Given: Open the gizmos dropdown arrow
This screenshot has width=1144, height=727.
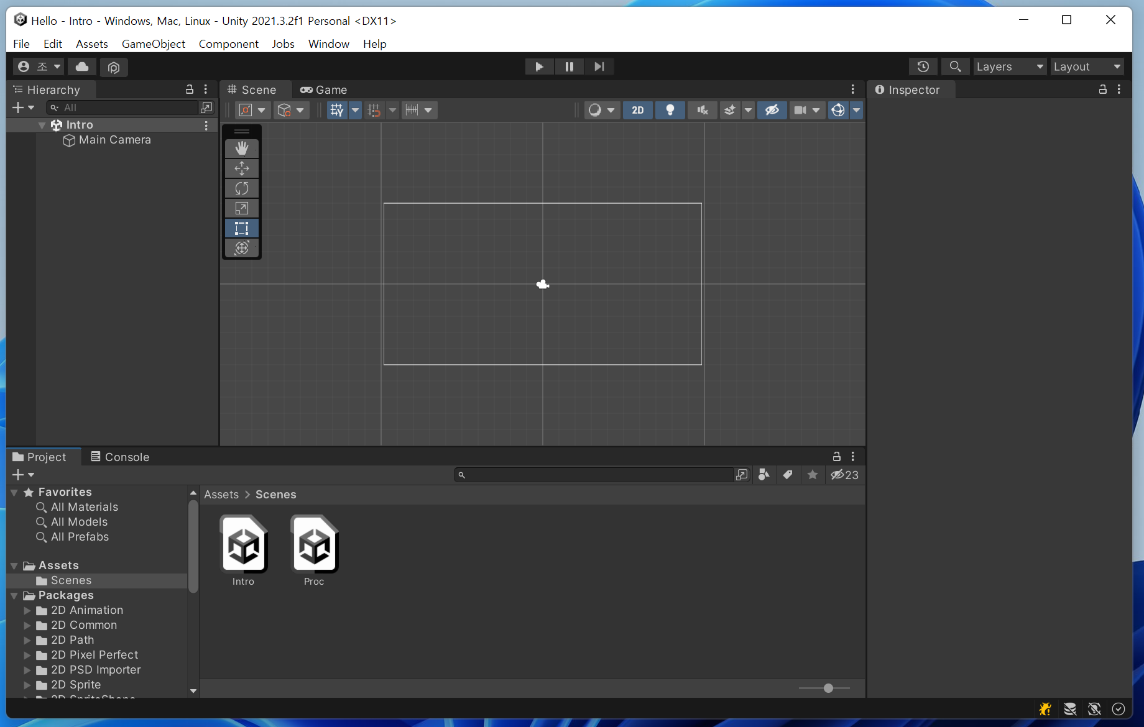Looking at the screenshot, I should coord(856,110).
